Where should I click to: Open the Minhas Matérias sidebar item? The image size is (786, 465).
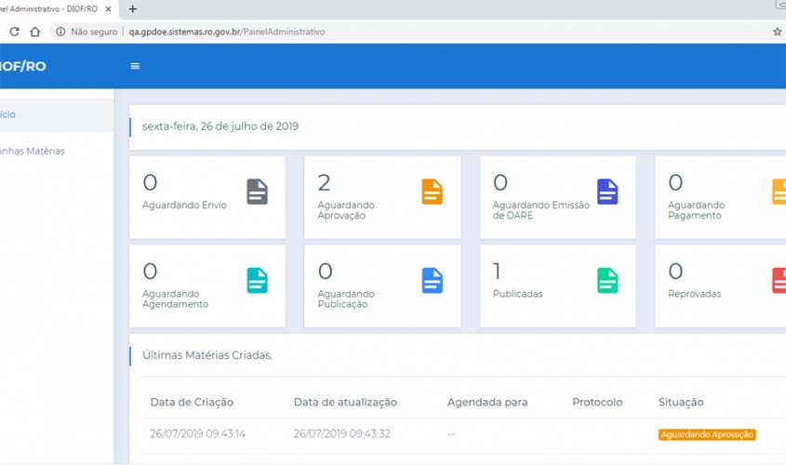[x=33, y=151]
